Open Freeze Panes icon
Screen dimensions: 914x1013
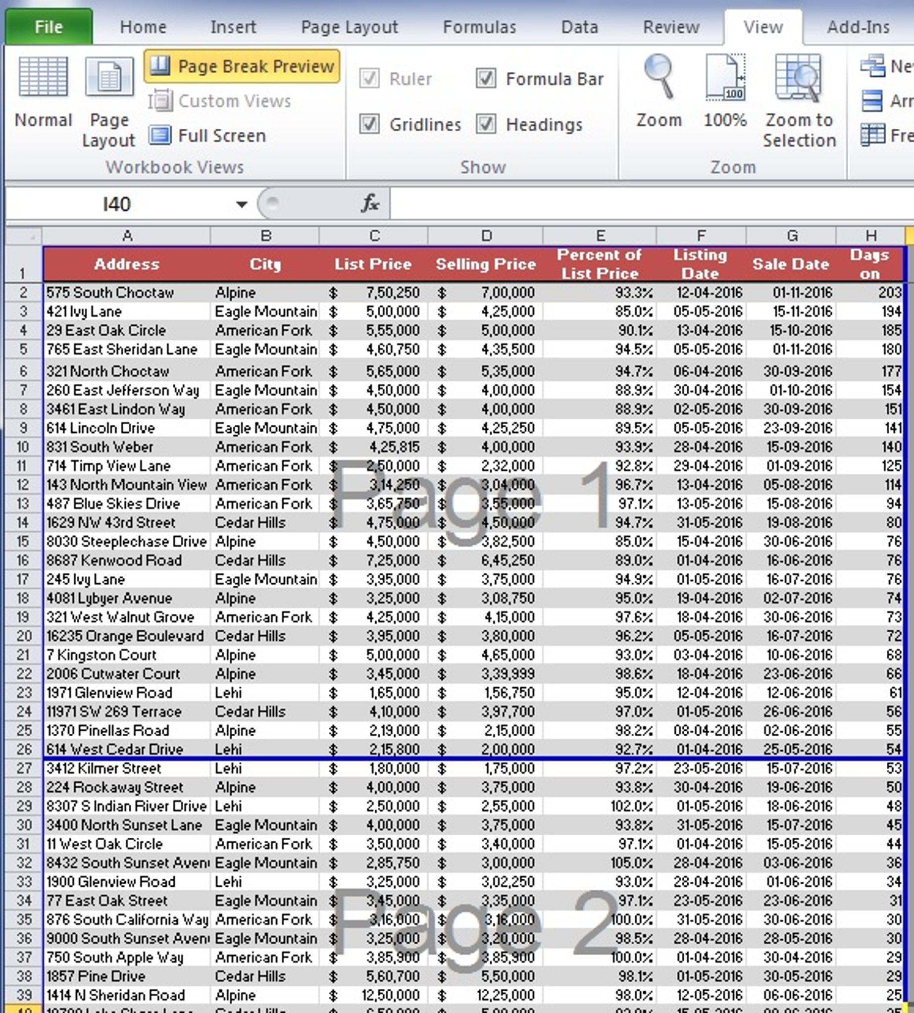coord(873,135)
